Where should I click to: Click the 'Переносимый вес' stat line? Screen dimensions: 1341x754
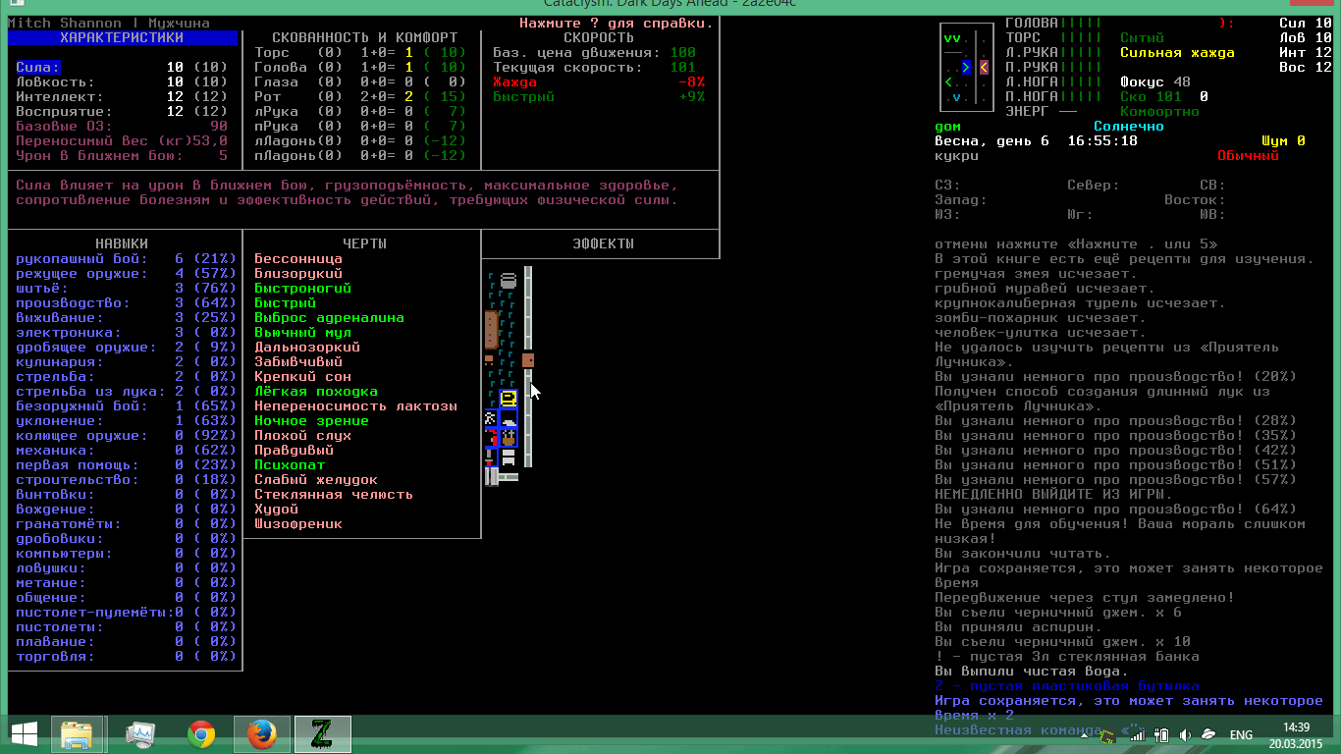point(123,141)
